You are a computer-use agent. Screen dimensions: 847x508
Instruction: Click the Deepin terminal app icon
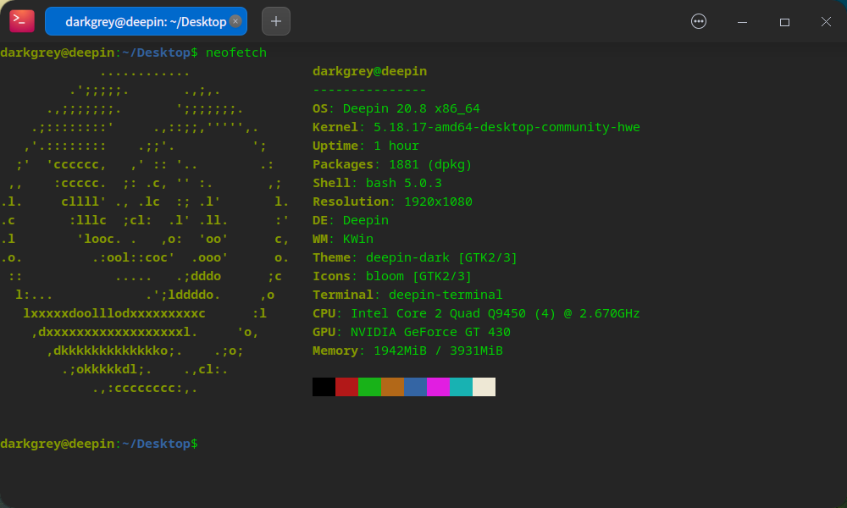click(x=22, y=21)
